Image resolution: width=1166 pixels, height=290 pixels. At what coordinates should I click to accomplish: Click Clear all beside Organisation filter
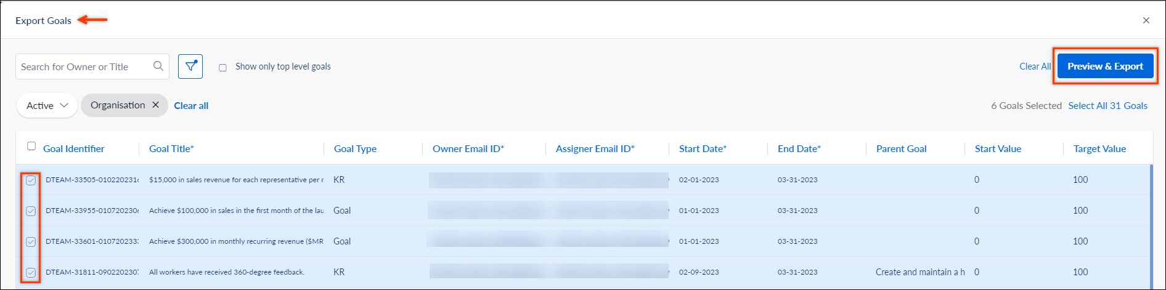pyautogui.click(x=191, y=106)
